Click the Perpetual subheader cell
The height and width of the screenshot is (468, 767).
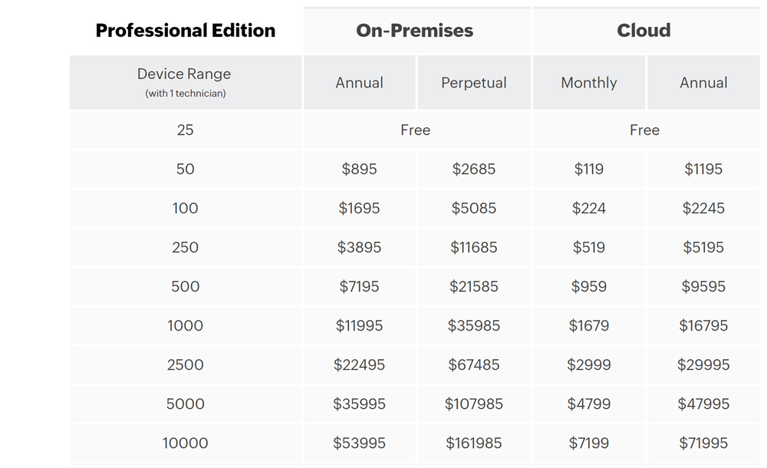[474, 83]
